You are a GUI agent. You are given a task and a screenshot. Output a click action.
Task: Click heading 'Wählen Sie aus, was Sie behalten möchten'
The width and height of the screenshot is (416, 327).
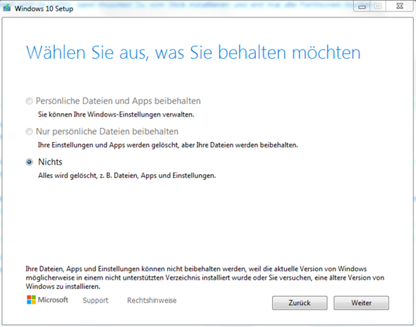tap(193, 52)
